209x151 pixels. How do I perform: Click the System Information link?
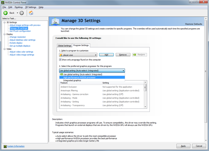[x=16, y=146]
